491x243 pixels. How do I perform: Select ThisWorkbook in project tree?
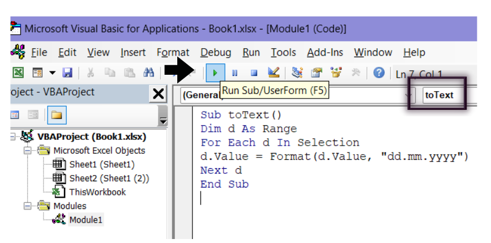pyautogui.click(x=97, y=192)
